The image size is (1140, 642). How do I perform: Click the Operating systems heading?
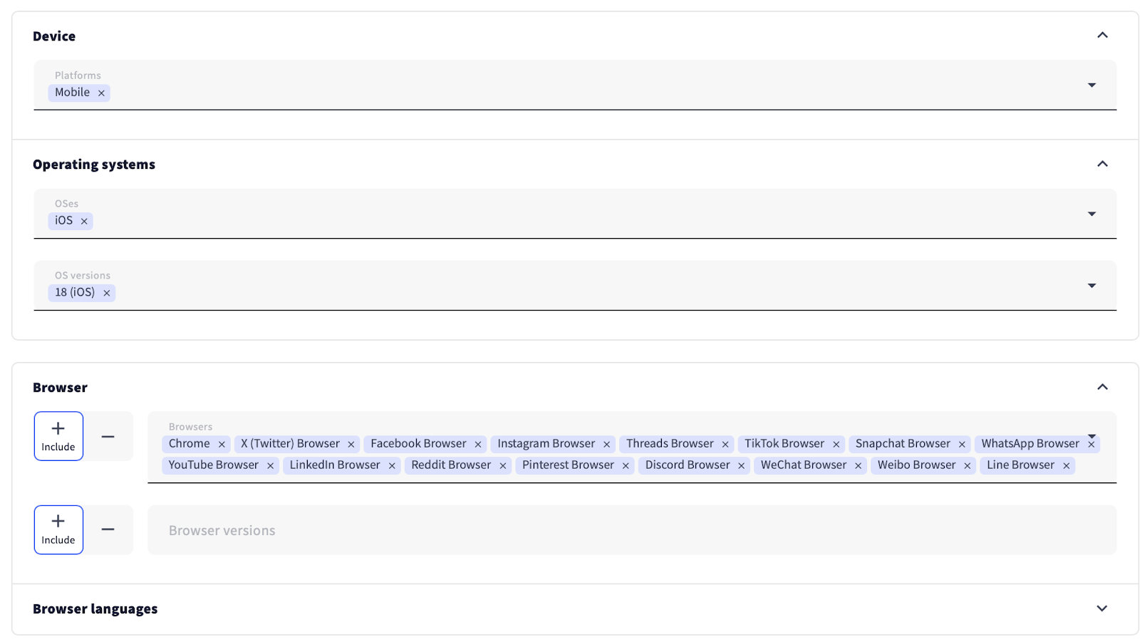coord(94,165)
